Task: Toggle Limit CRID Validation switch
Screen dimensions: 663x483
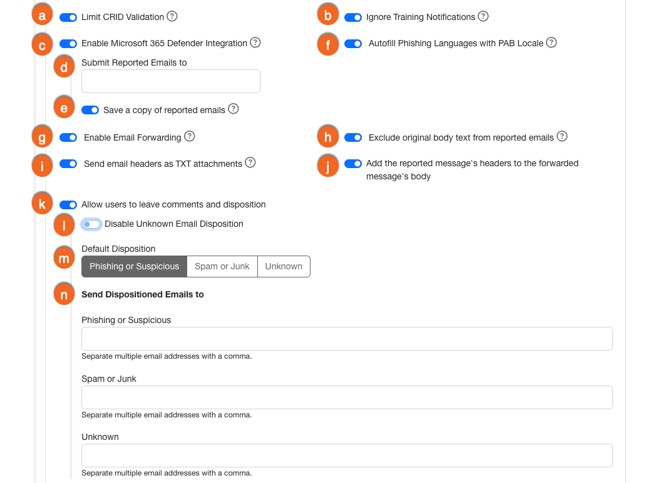Action: [68, 17]
